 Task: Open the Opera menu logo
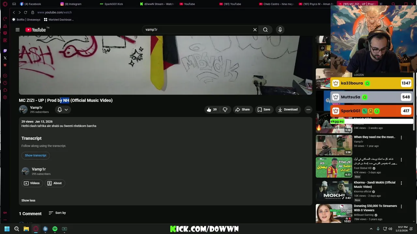(x=5, y=4)
